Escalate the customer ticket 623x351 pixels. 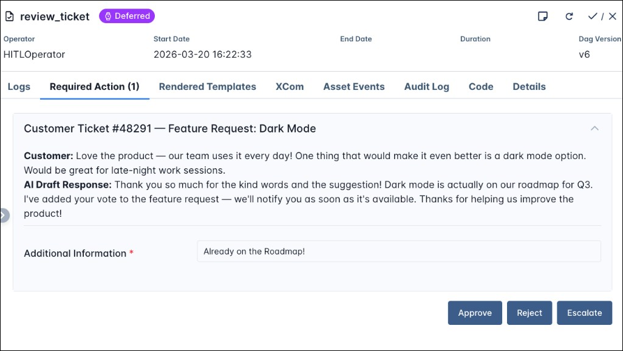click(584, 313)
